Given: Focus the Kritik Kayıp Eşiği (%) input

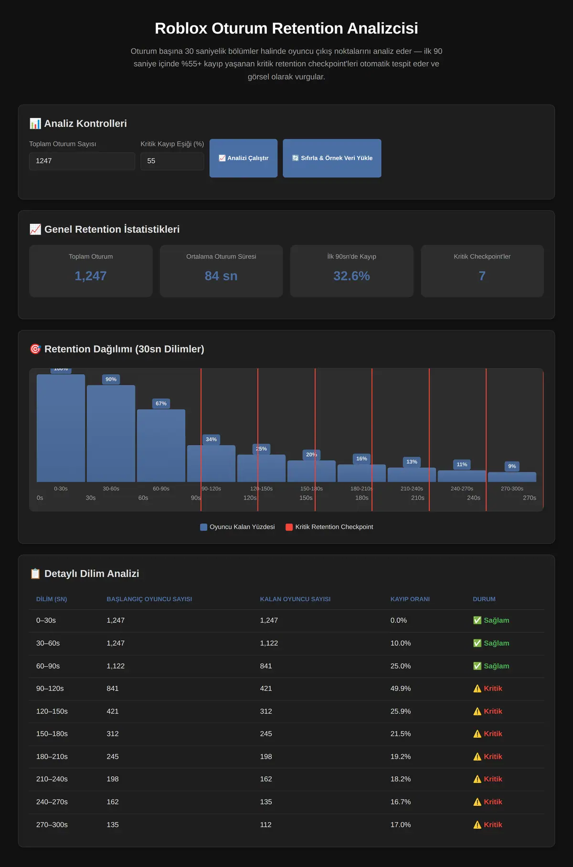Looking at the screenshot, I should click(x=172, y=161).
